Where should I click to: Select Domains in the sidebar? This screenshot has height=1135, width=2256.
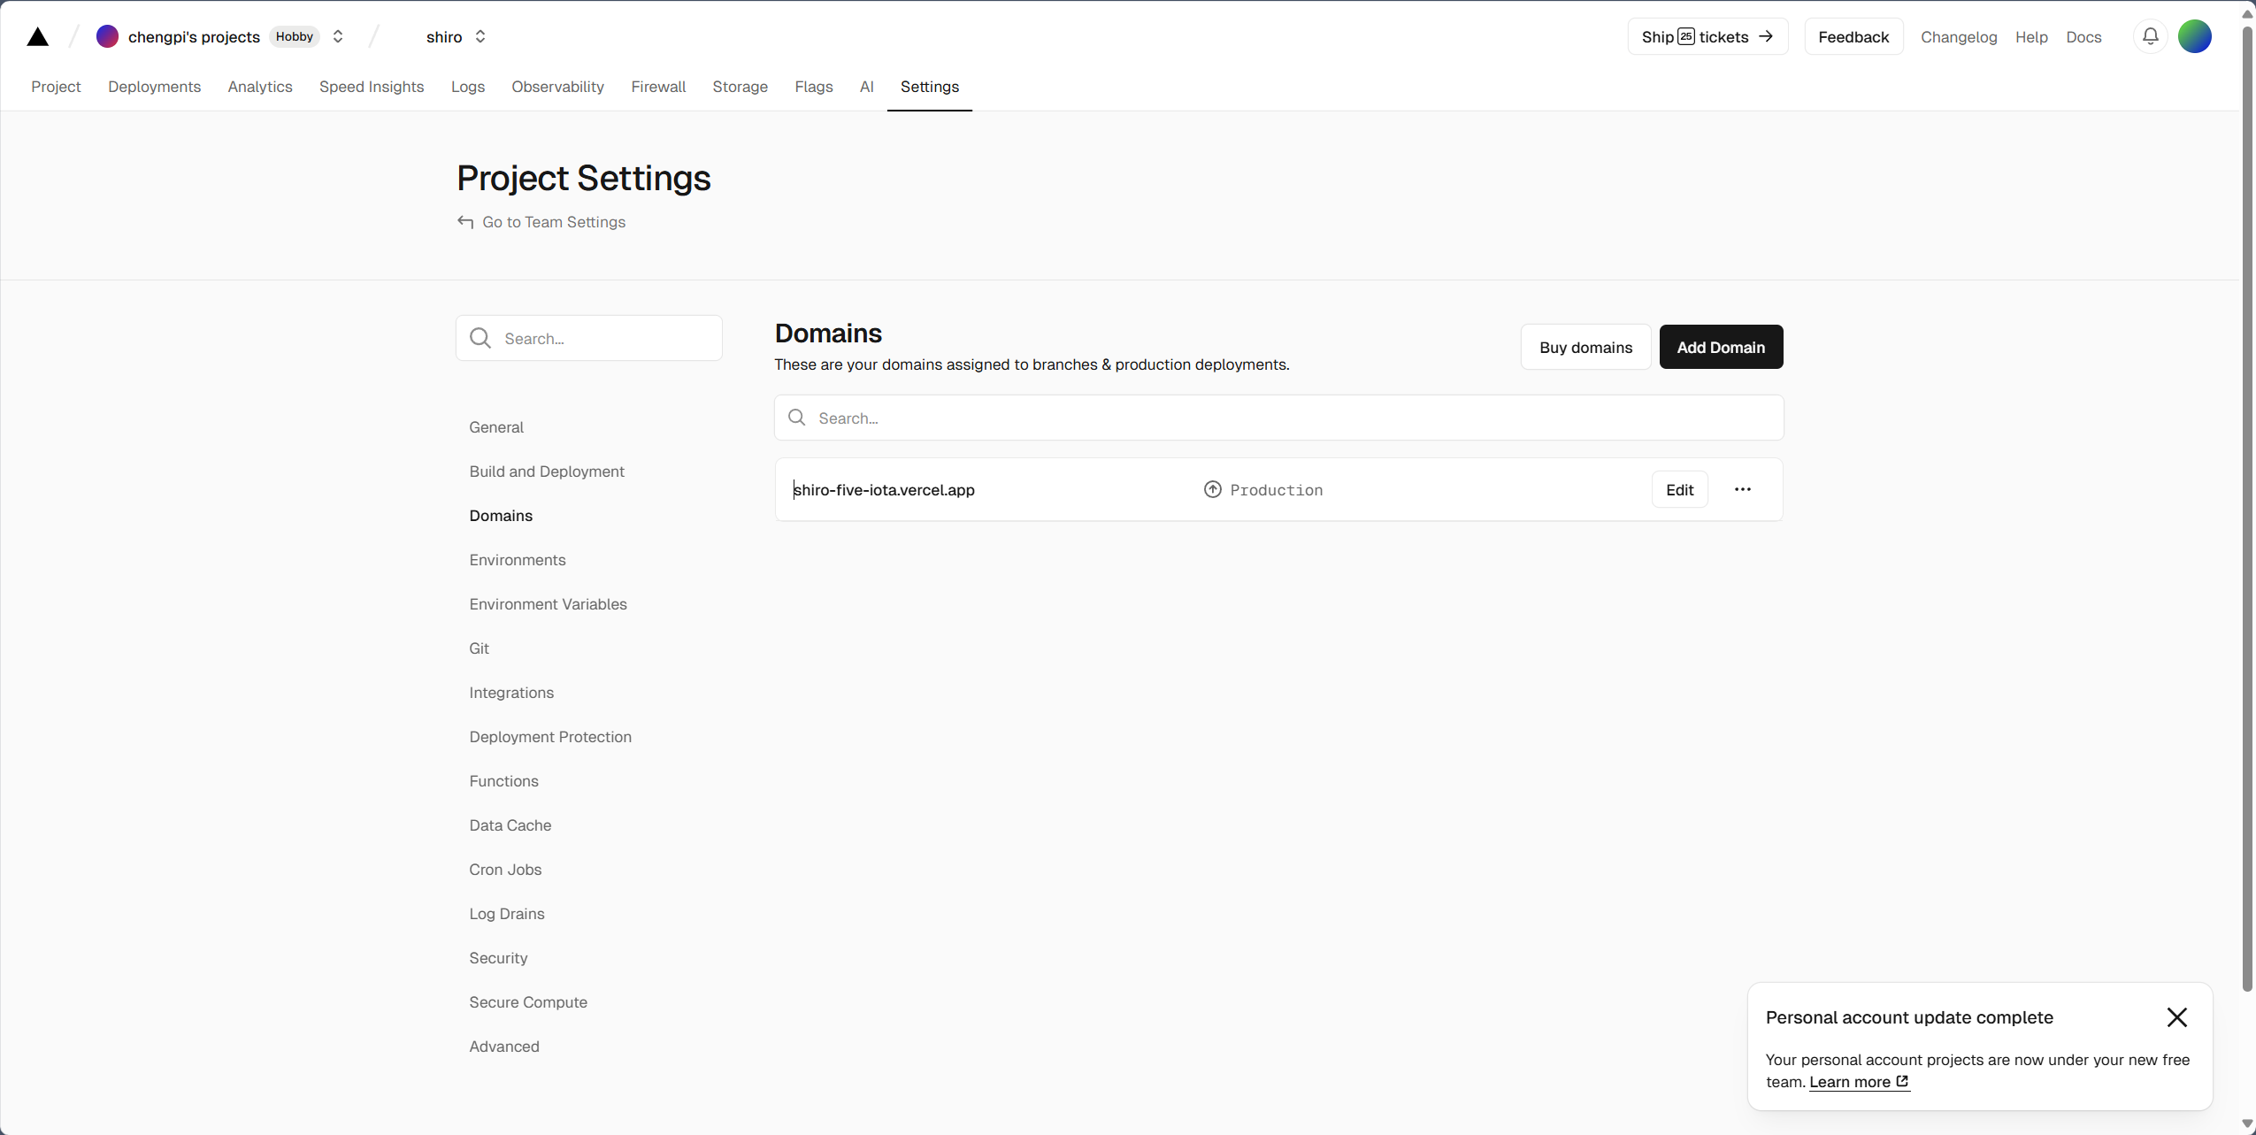[501, 516]
